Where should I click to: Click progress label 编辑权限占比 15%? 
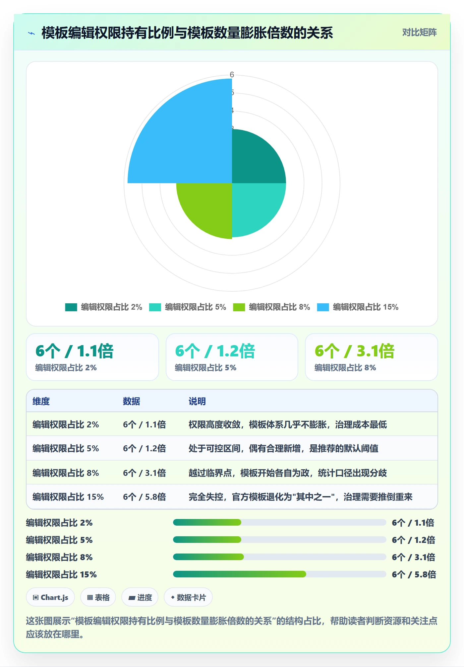click(x=61, y=574)
